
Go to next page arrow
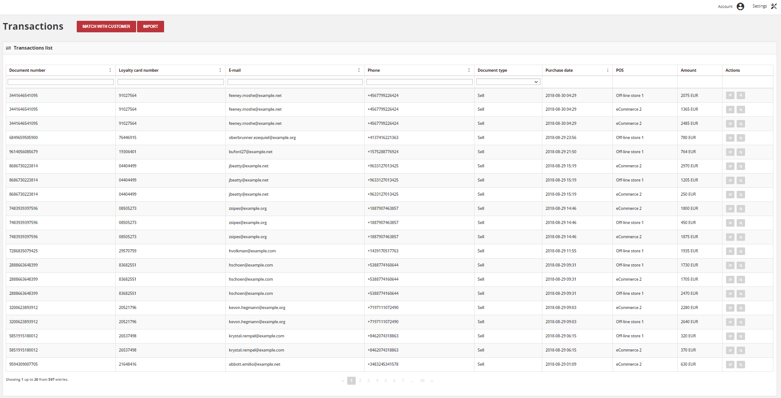tap(432, 381)
